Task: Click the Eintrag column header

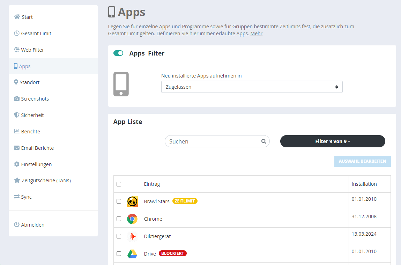Action: coord(152,184)
